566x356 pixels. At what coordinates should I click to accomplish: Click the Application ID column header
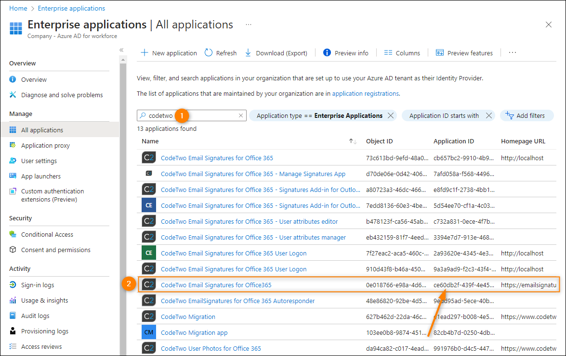coord(454,141)
